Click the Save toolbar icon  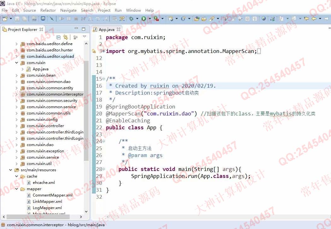(x=17, y=19)
